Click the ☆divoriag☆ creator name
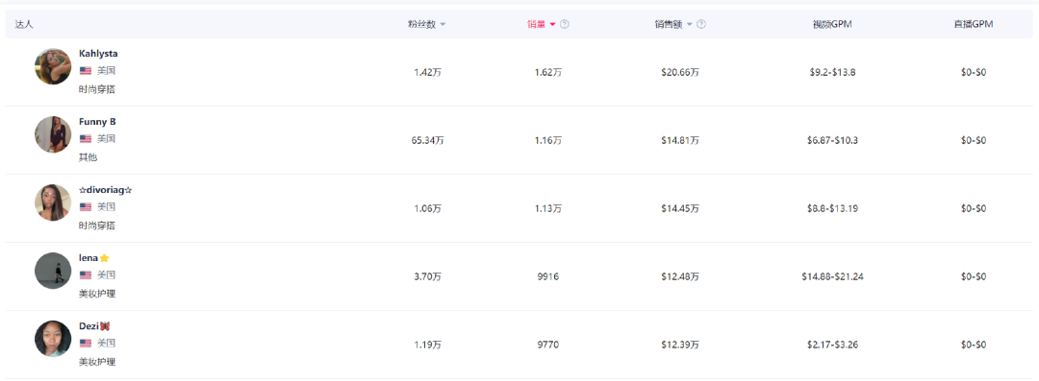The width and height of the screenshot is (1039, 381). tap(106, 190)
